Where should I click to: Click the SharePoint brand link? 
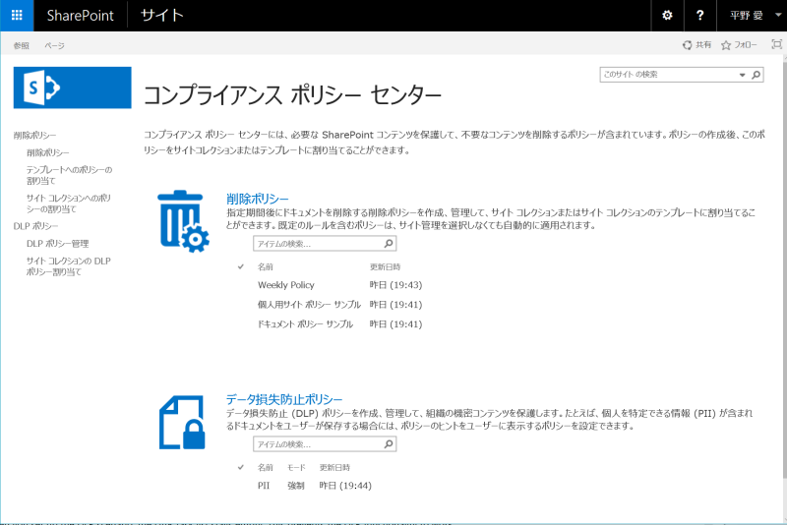(81, 16)
